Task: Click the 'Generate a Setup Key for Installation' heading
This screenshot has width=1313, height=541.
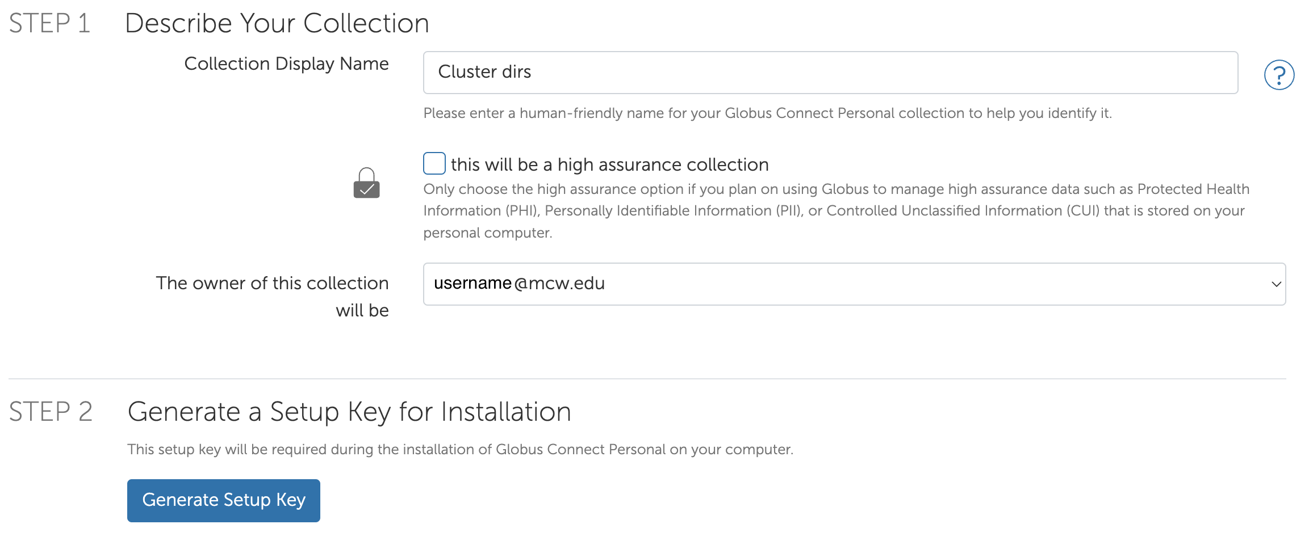Action: 349,412
